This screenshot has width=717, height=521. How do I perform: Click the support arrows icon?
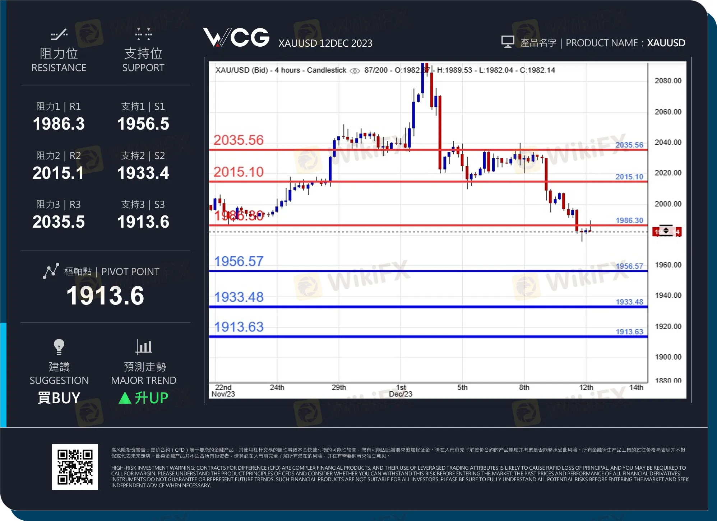tap(143, 34)
